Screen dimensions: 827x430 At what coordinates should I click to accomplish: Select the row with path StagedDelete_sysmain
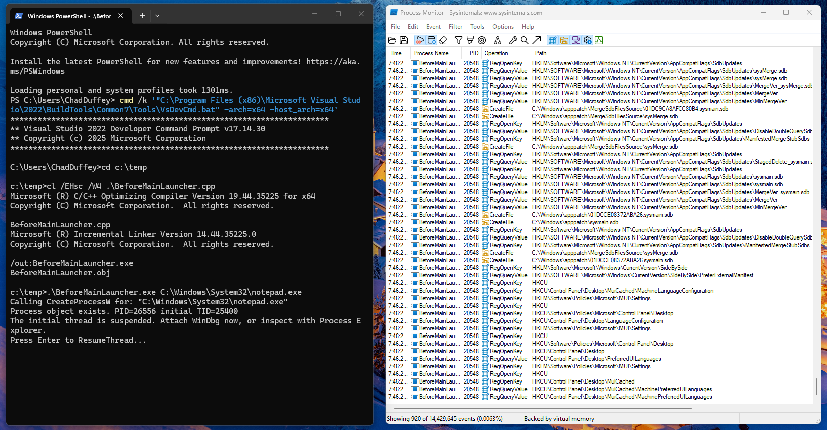pyautogui.click(x=600, y=162)
